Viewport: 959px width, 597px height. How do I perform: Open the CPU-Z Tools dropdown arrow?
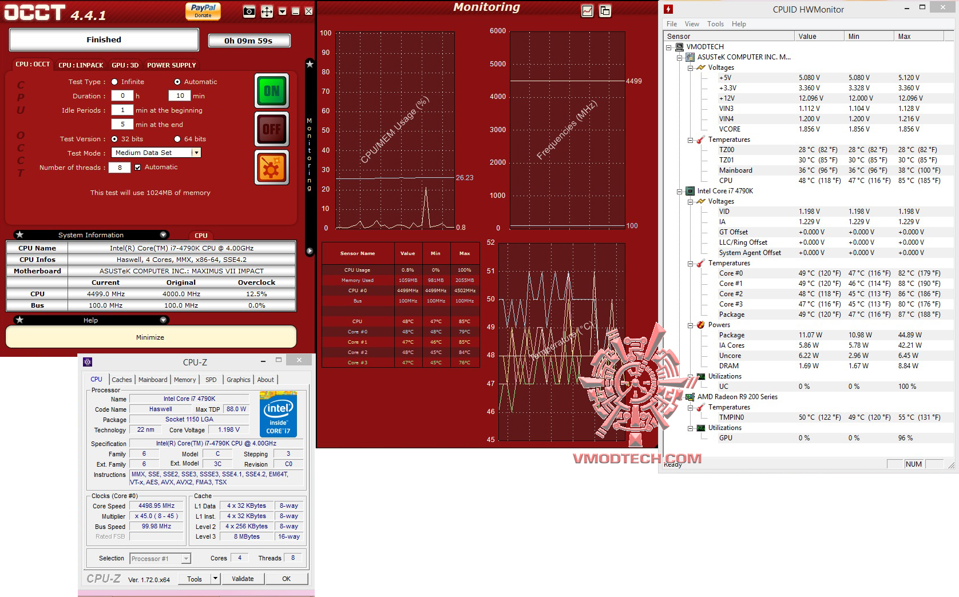(216, 579)
